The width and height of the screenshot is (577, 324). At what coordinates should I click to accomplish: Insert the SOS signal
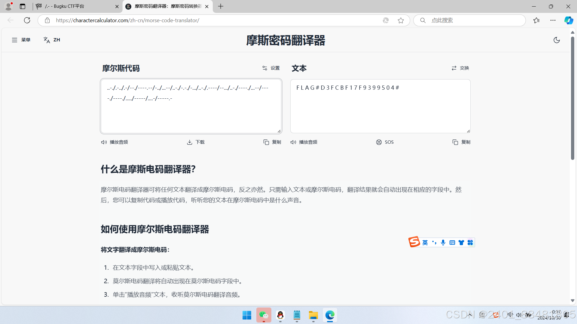click(x=385, y=142)
